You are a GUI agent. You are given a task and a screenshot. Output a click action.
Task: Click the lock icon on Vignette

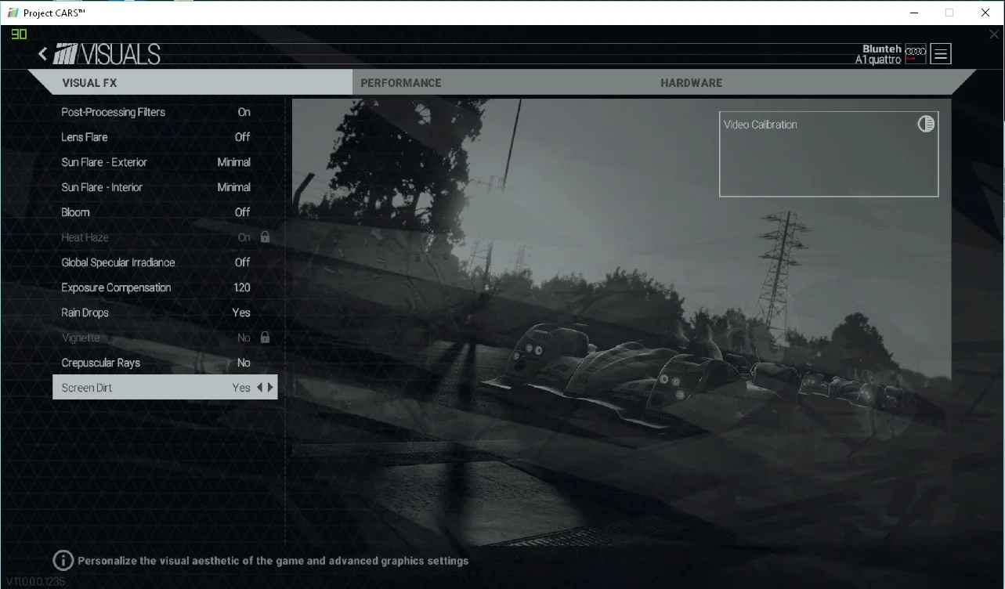pos(265,337)
